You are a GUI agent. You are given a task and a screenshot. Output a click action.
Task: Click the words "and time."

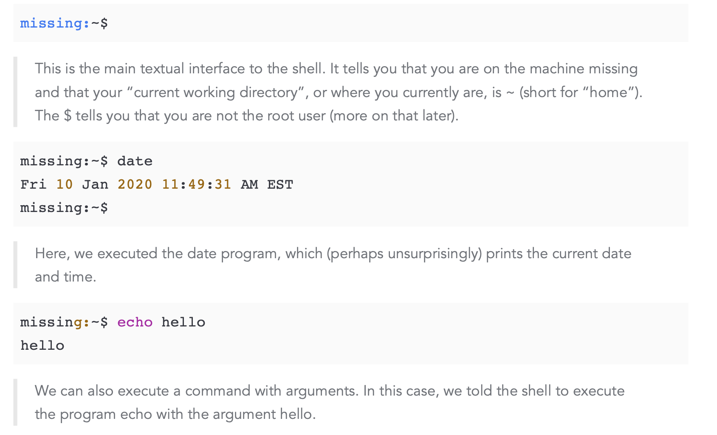click(65, 277)
